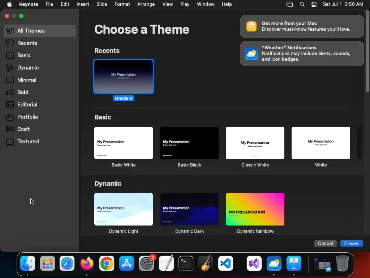The width and height of the screenshot is (370, 278).
Task: Click the Keynote icon in the Dock
Action: click(294, 264)
